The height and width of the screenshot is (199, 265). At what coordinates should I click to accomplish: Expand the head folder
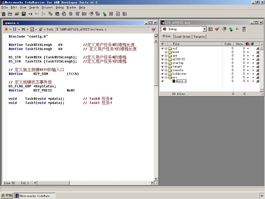click(166, 52)
